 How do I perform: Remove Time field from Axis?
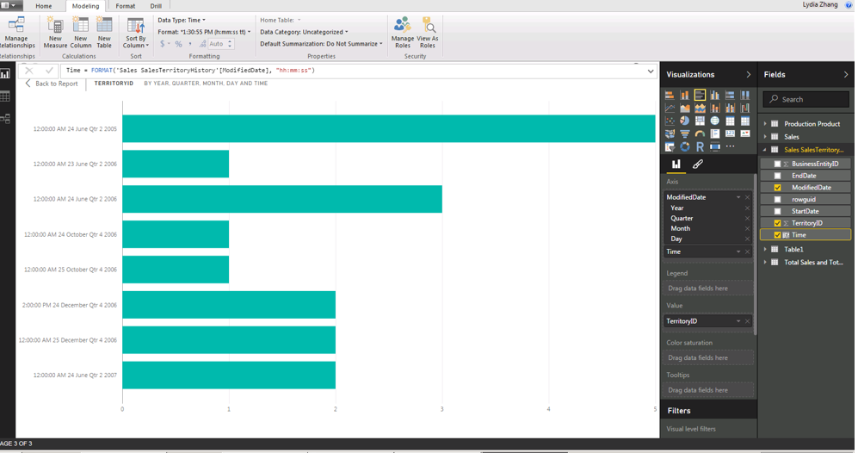(x=747, y=252)
